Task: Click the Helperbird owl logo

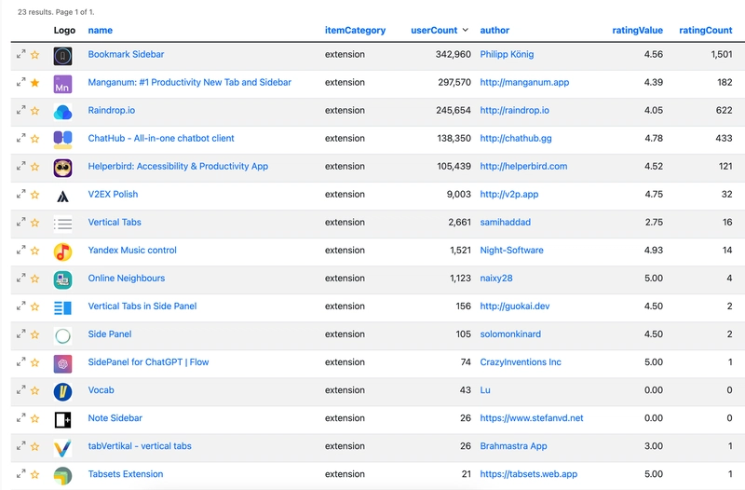Action: click(62, 169)
